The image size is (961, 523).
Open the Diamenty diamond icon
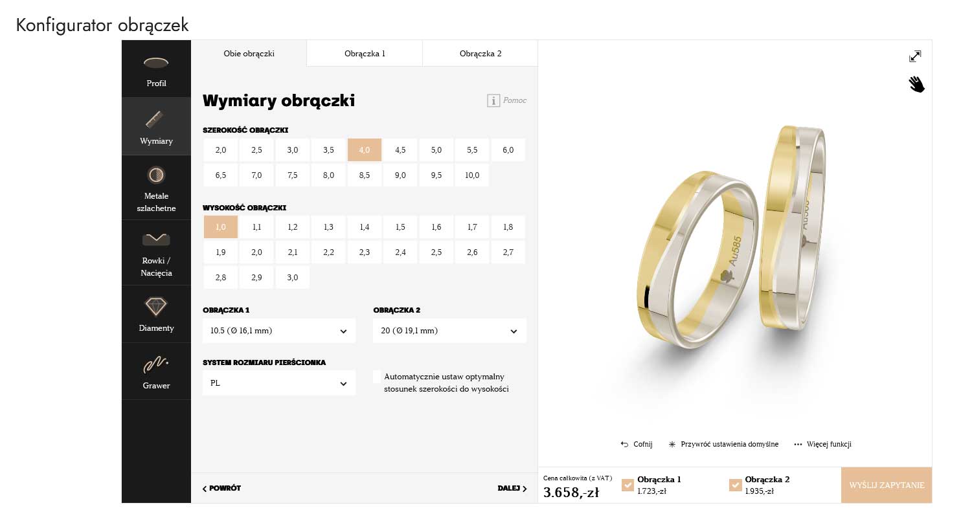point(156,306)
